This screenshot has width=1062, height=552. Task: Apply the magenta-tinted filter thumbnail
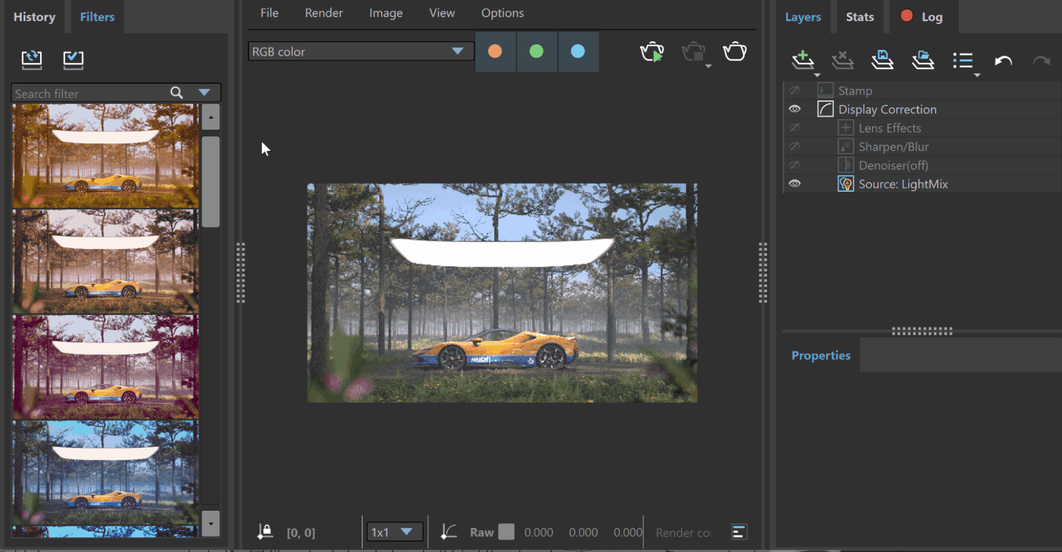pyautogui.click(x=106, y=367)
